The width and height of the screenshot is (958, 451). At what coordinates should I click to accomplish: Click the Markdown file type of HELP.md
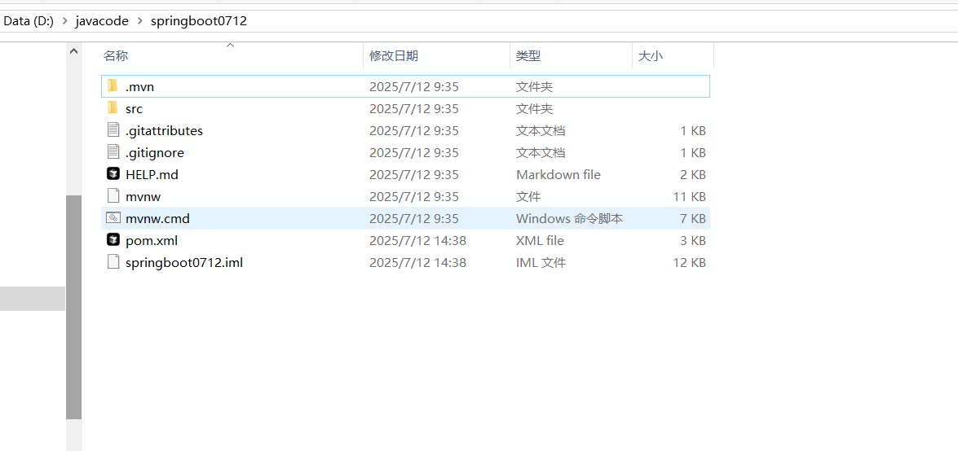[x=558, y=174]
